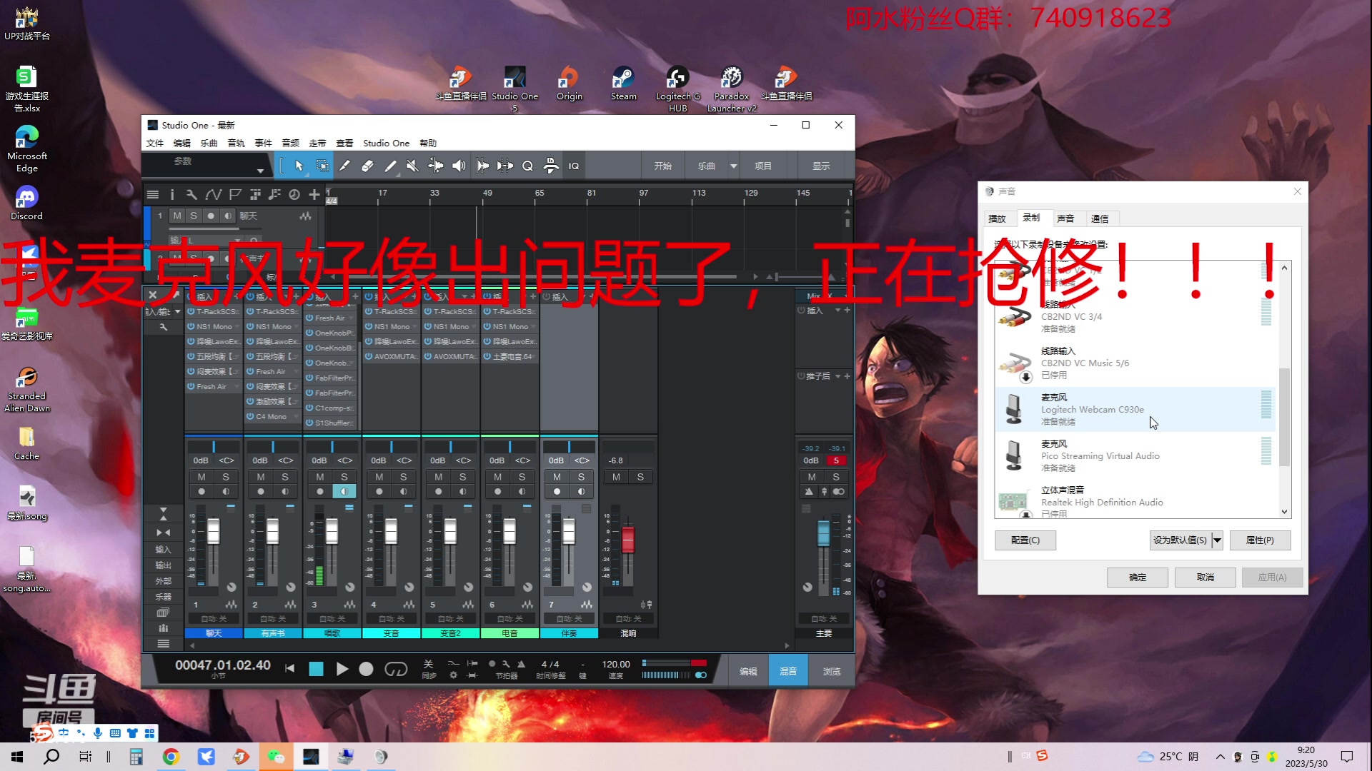Screen dimensions: 1372x771
Task: Click channel 1 聊天 volume fader
Action: tap(213, 531)
